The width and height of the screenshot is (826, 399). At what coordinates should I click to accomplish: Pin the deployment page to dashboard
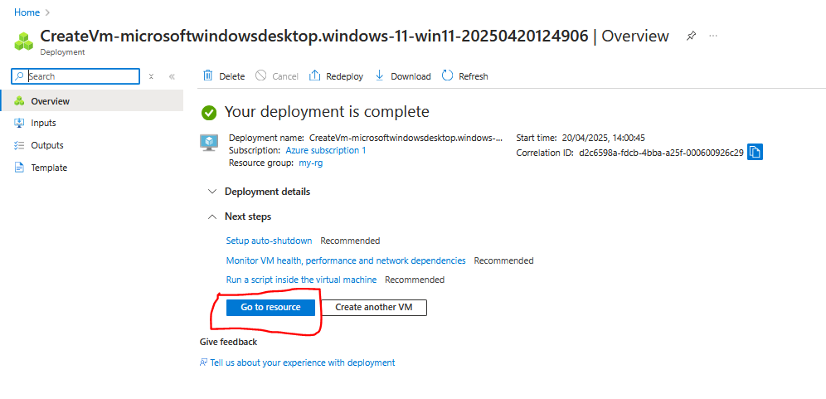coord(691,36)
